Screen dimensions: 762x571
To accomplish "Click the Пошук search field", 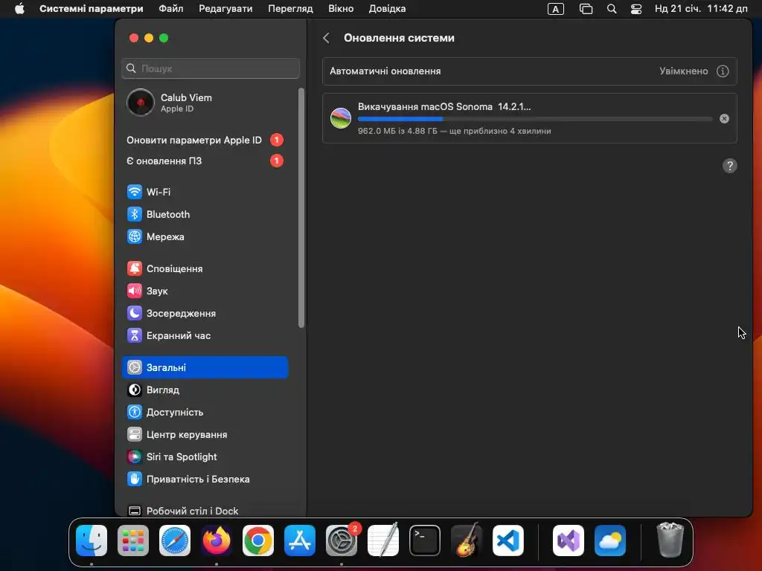I will click(211, 68).
